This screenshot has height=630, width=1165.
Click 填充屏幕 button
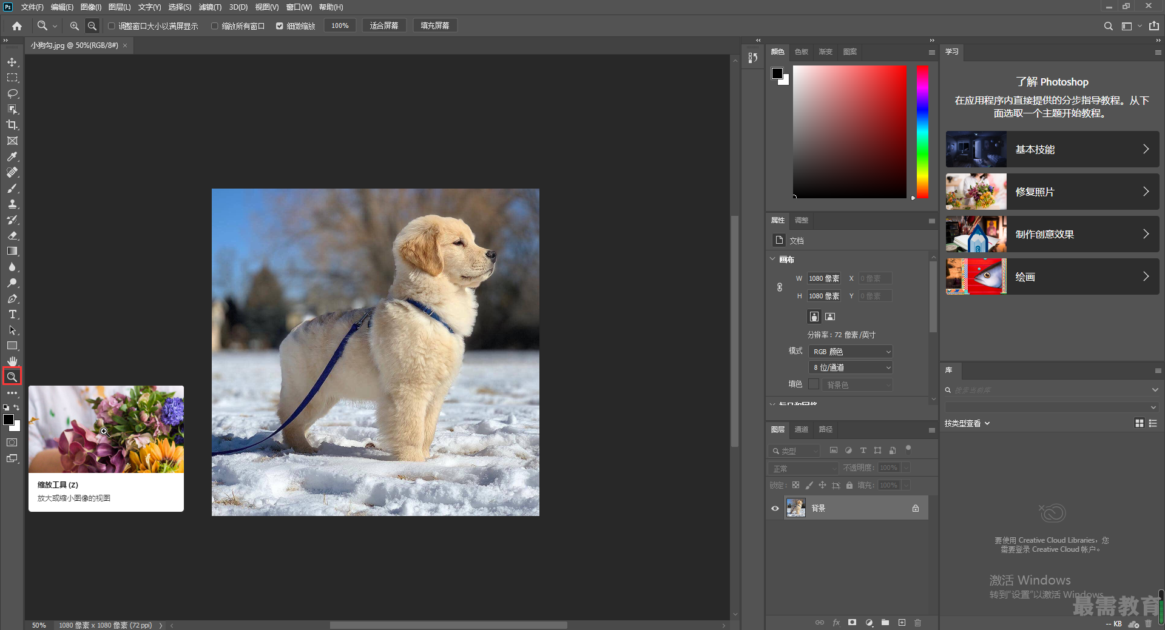pyautogui.click(x=435, y=26)
